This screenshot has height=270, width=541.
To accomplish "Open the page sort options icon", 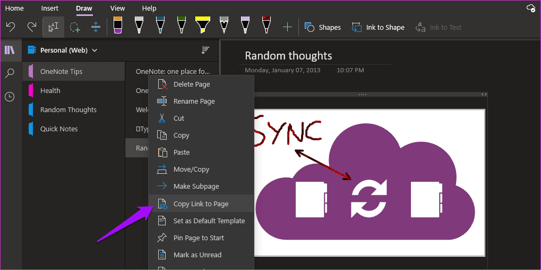I will pyautogui.click(x=205, y=50).
